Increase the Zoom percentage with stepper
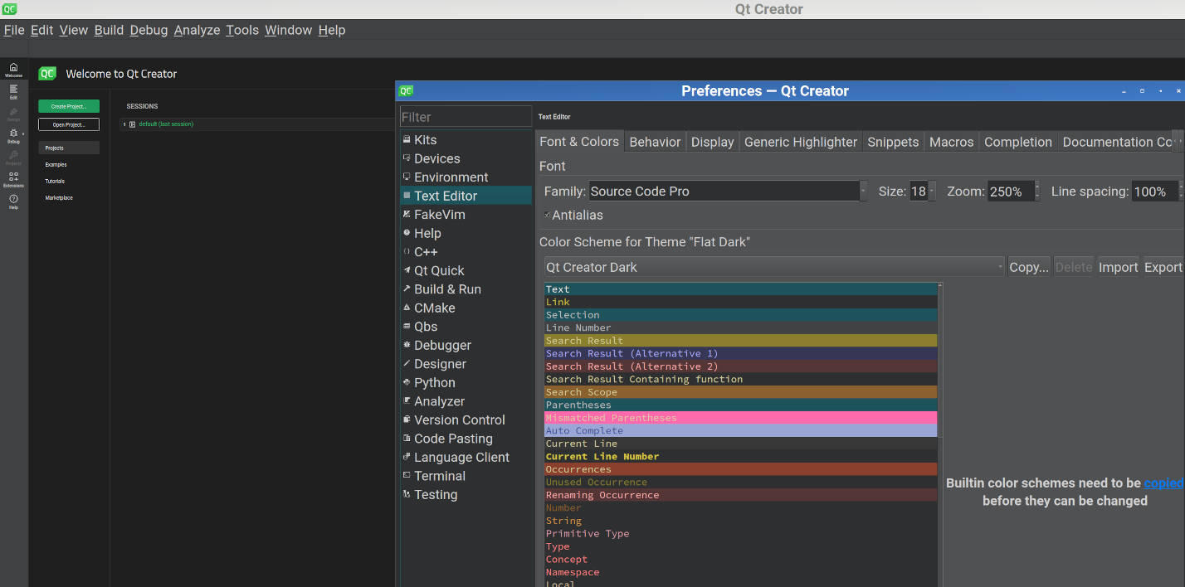Viewport: 1185px width, 587px height. [1037, 187]
